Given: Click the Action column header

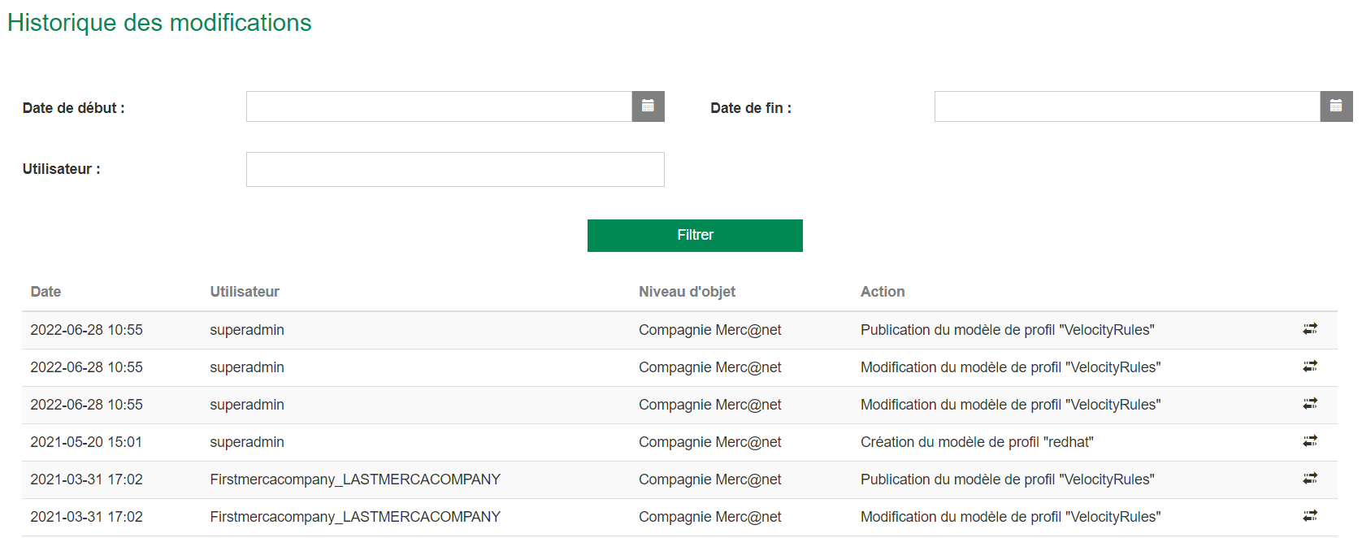Looking at the screenshot, I should point(883,292).
